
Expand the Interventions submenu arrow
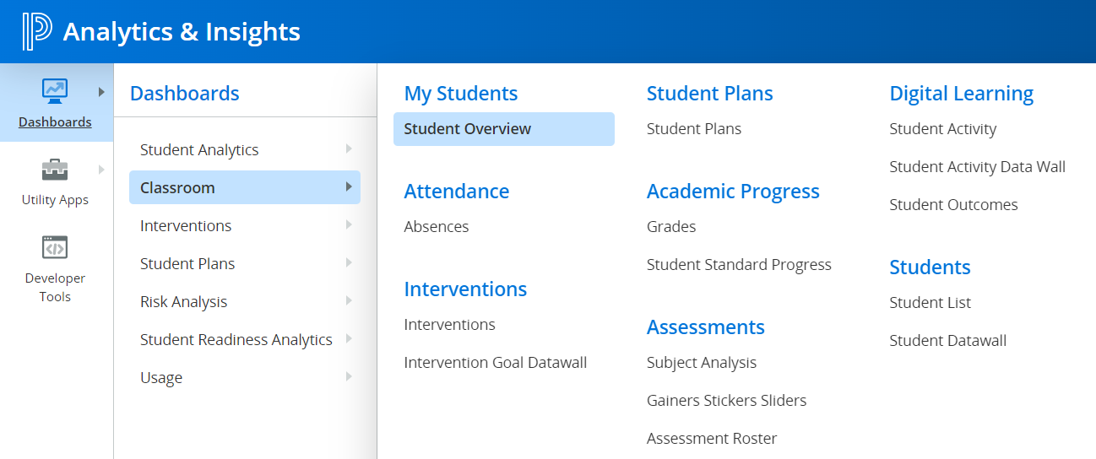click(x=349, y=225)
